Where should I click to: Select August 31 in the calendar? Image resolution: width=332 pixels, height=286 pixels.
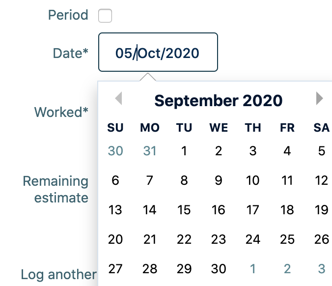[x=150, y=151]
